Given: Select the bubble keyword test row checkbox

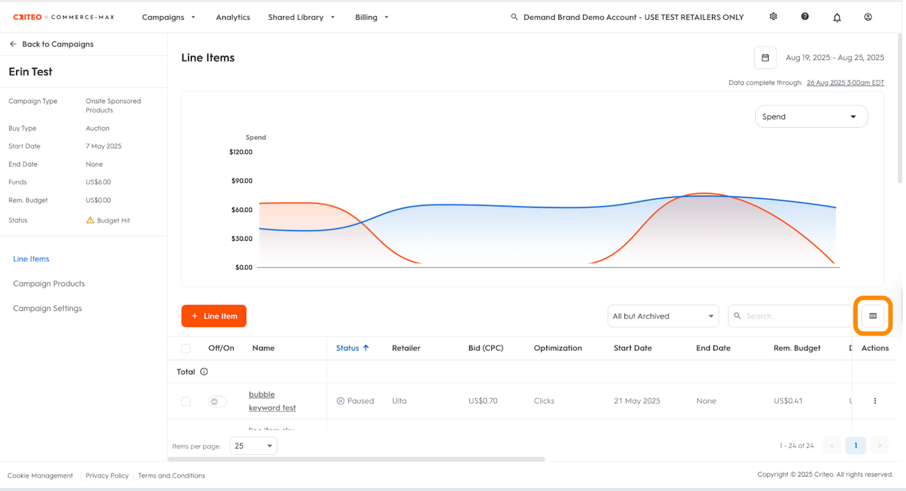Looking at the screenshot, I should coord(185,401).
